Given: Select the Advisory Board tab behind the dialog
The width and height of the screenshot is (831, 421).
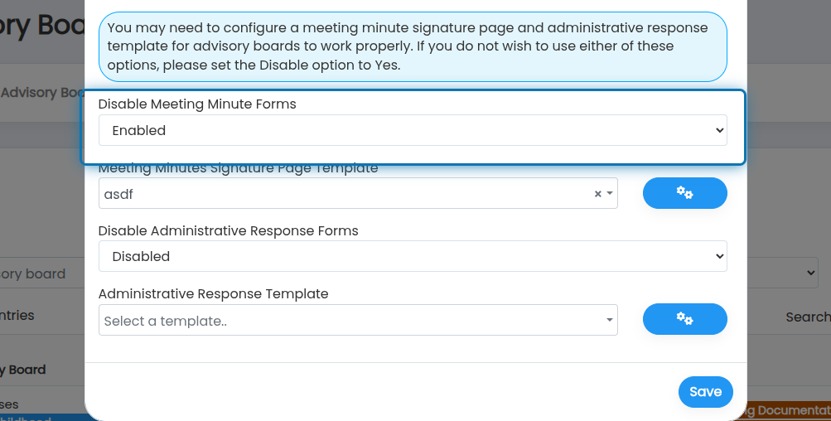Looking at the screenshot, I should click(x=41, y=93).
